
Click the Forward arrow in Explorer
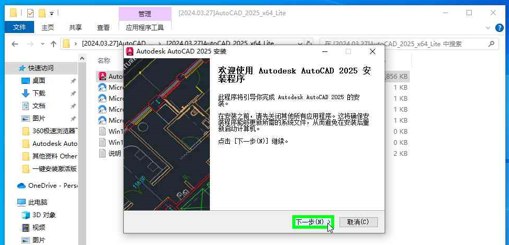click(30, 44)
